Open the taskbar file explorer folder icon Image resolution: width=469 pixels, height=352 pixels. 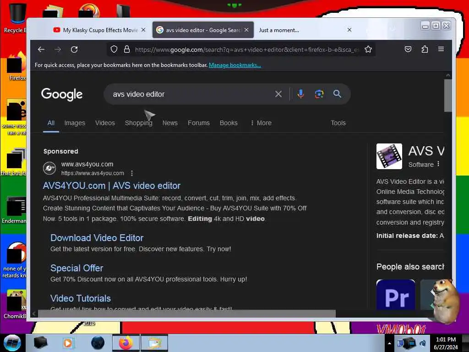coord(154,343)
